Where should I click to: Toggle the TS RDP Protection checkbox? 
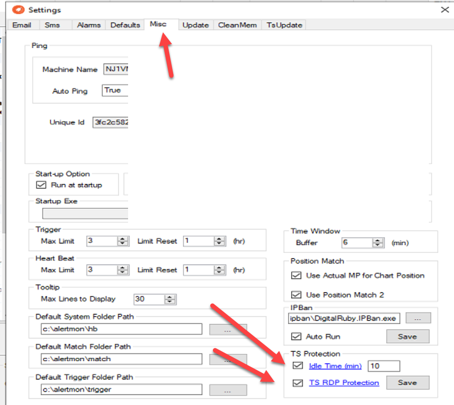point(298,383)
